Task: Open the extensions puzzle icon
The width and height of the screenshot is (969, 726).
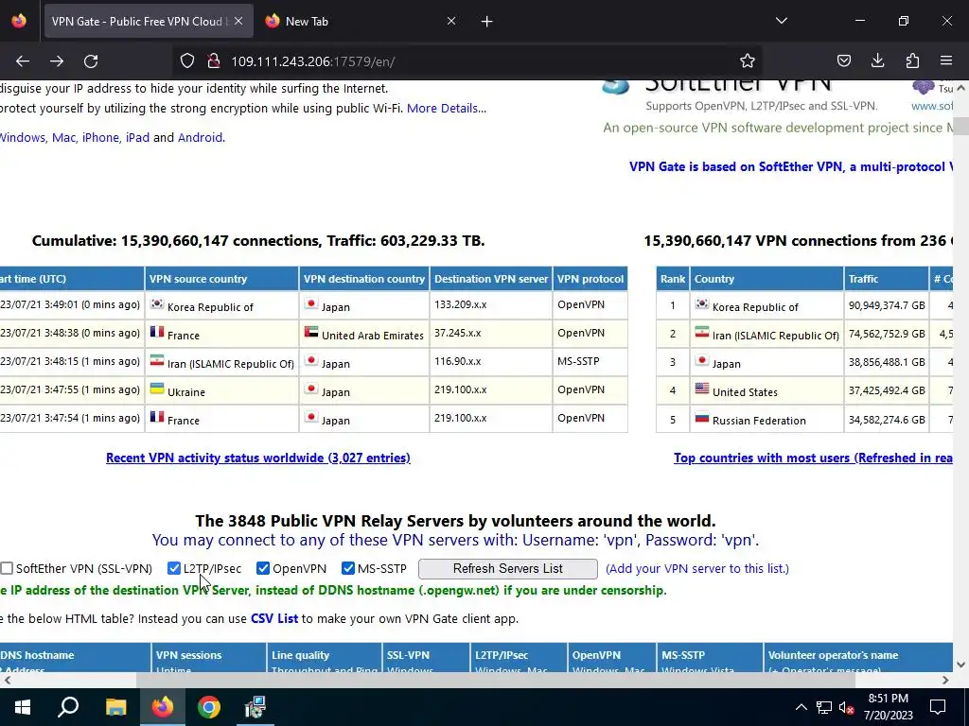Action: tap(912, 60)
